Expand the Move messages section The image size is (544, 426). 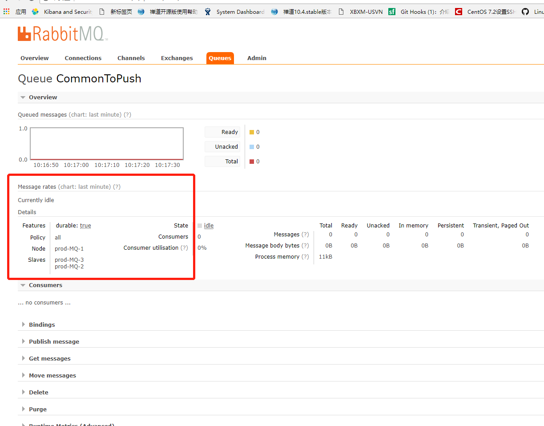coord(52,375)
